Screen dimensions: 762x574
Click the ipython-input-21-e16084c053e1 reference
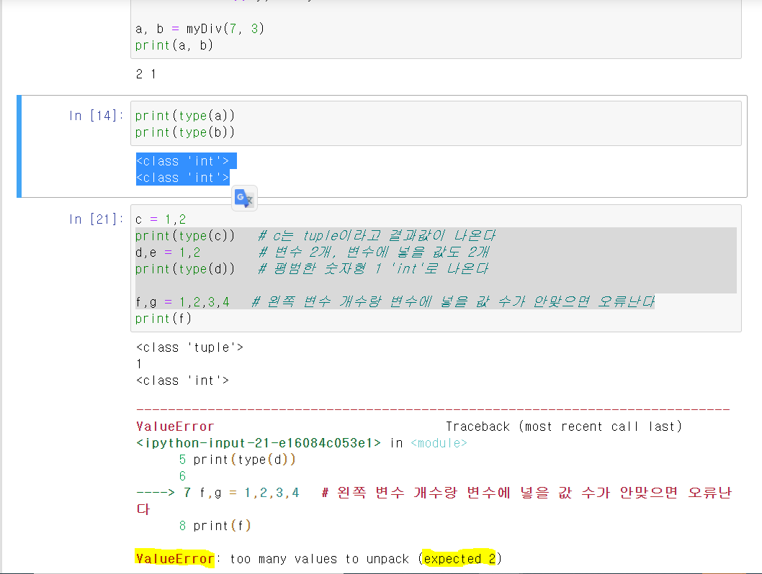[259, 443]
